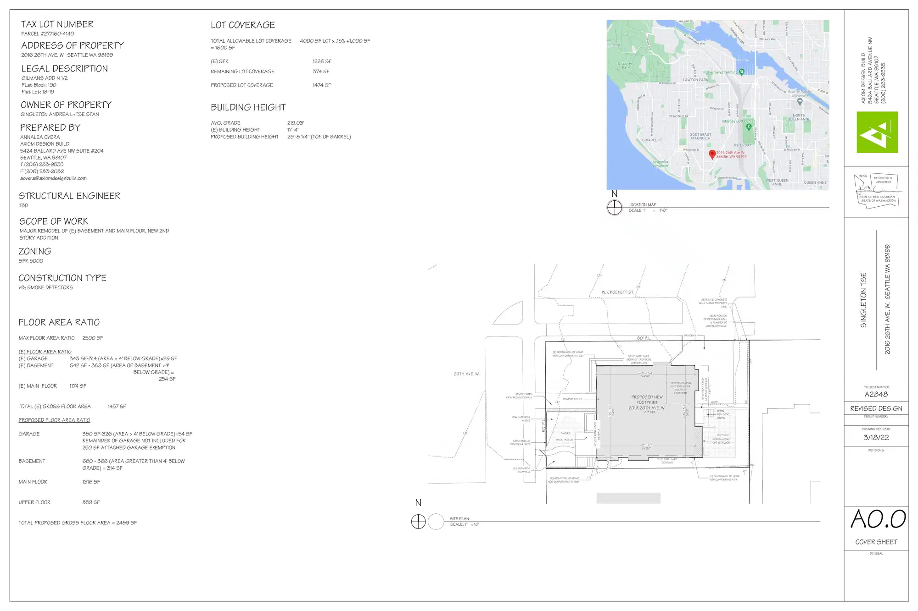Select 'Plat Lot: 18-19' line
The image size is (918, 611).
click(x=38, y=92)
